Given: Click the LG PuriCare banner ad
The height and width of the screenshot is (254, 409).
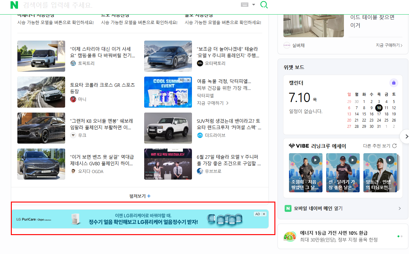Looking at the screenshot, I should coord(140,219).
